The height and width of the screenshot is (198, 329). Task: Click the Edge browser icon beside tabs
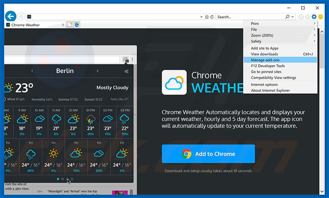(77, 24)
